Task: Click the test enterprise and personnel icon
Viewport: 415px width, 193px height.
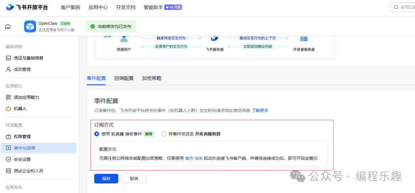Action: [8, 170]
